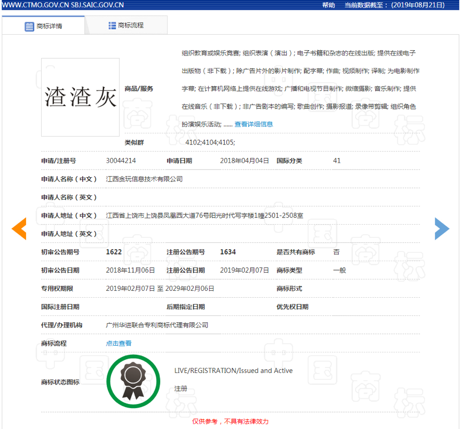Screen dimensions: 461x429
Task: Click the 渣渣灰 trademark image
Action: (x=80, y=97)
